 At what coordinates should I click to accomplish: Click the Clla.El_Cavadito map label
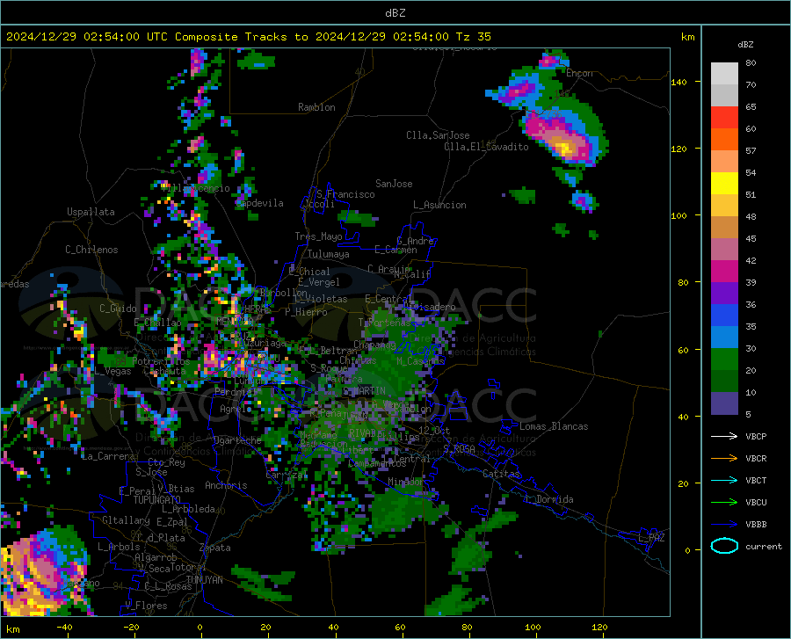tap(486, 147)
